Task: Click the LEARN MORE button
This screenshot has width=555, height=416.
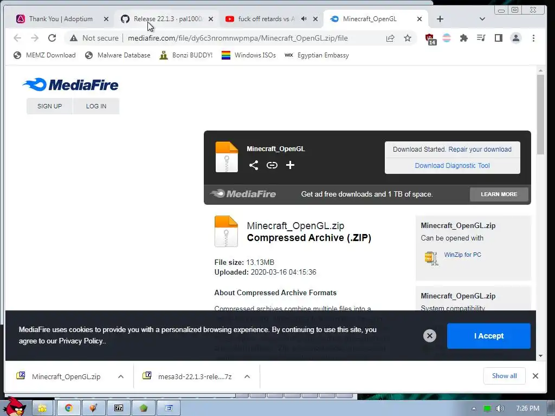Action: click(x=499, y=194)
